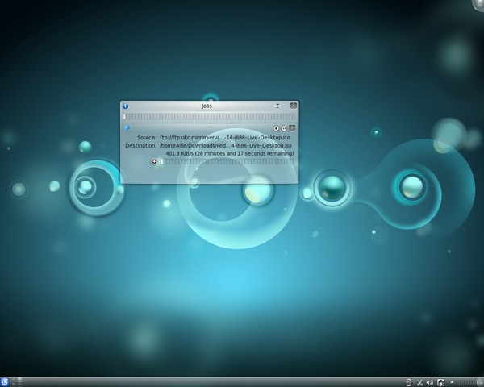Open the notifications spinner icon in tray
Viewport: 484px width, 387px height.
coord(408,383)
